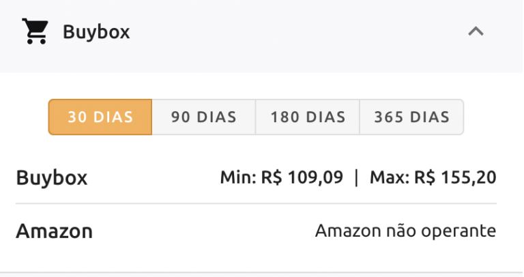The width and height of the screenshot is (524, 277).
Task: Click the divider line between Buybox and Amazon rows
Action: tap(256, 203)
